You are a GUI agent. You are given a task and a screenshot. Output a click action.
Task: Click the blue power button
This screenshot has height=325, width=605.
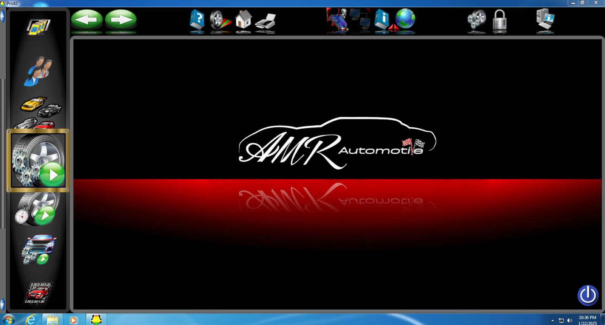(x=588, y=295)
